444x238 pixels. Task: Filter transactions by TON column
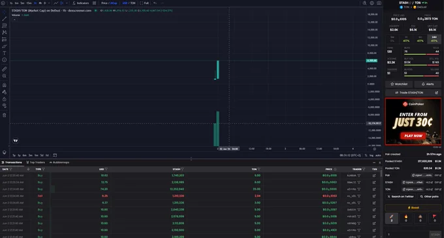259,170
